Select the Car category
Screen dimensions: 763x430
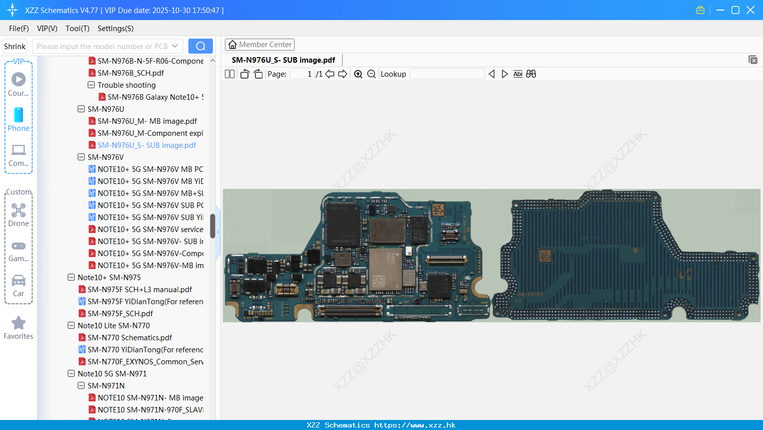click(x=19, y=285)
